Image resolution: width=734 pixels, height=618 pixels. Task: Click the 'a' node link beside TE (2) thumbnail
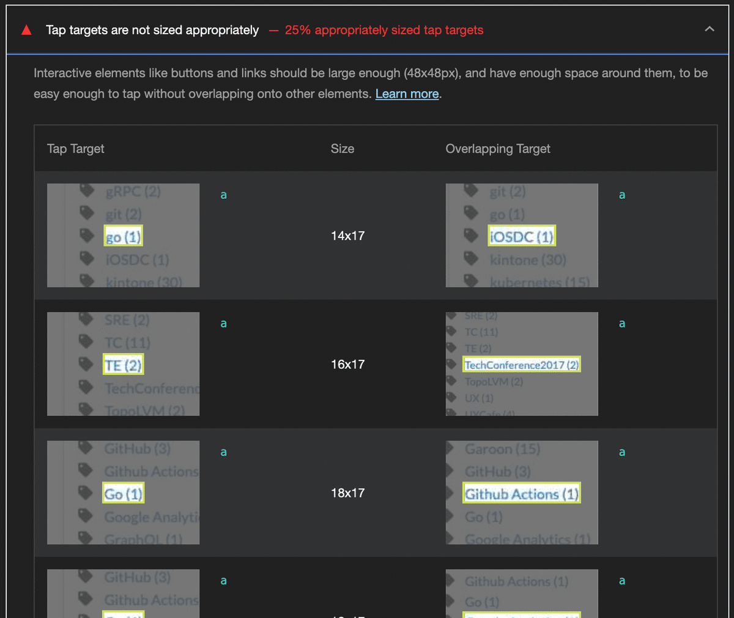[224, 324]
